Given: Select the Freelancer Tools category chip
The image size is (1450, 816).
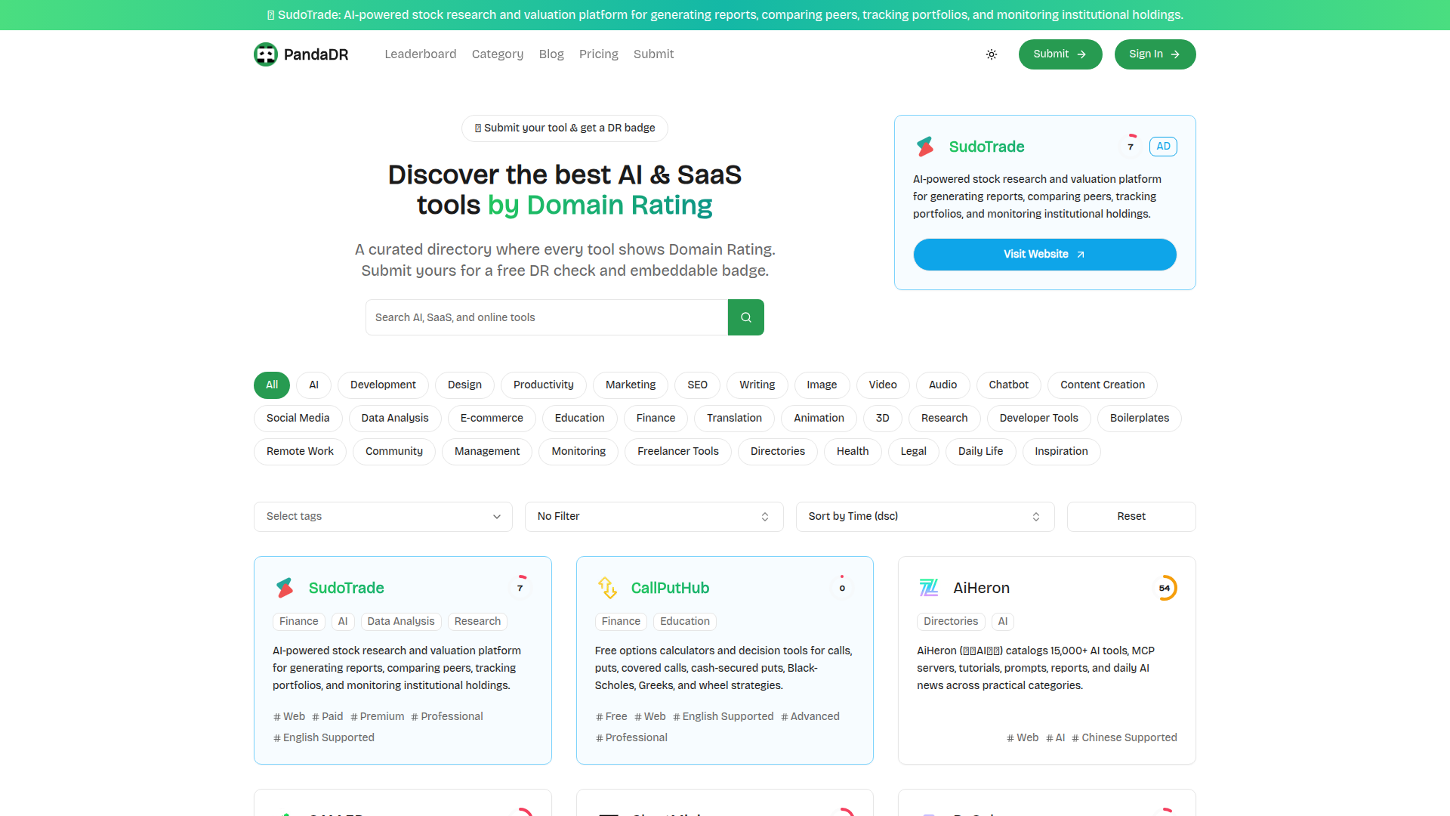Looking at the screenshot, I should click(x=678, y=452).
